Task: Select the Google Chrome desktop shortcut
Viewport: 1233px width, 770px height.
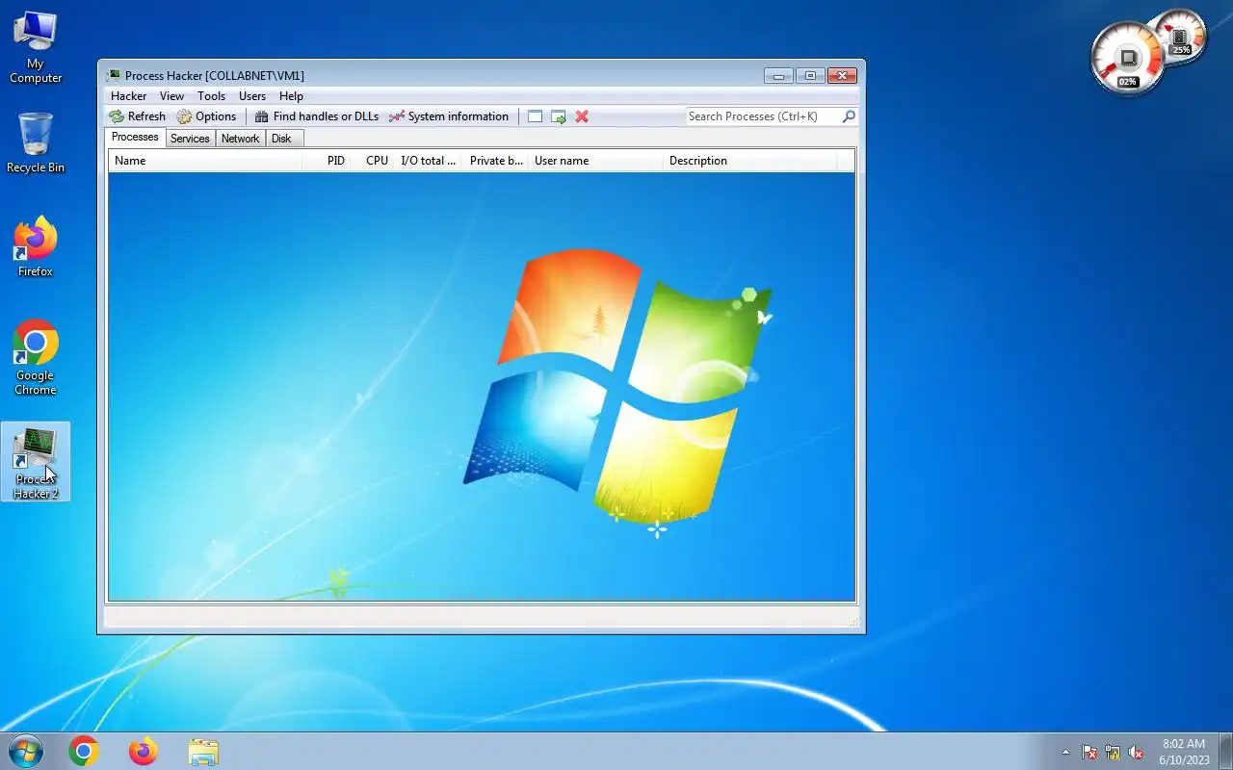Action: pos(36,357)
